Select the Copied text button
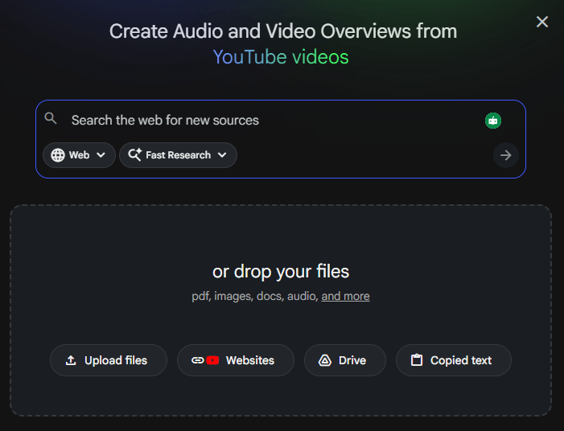 point(454,360)
